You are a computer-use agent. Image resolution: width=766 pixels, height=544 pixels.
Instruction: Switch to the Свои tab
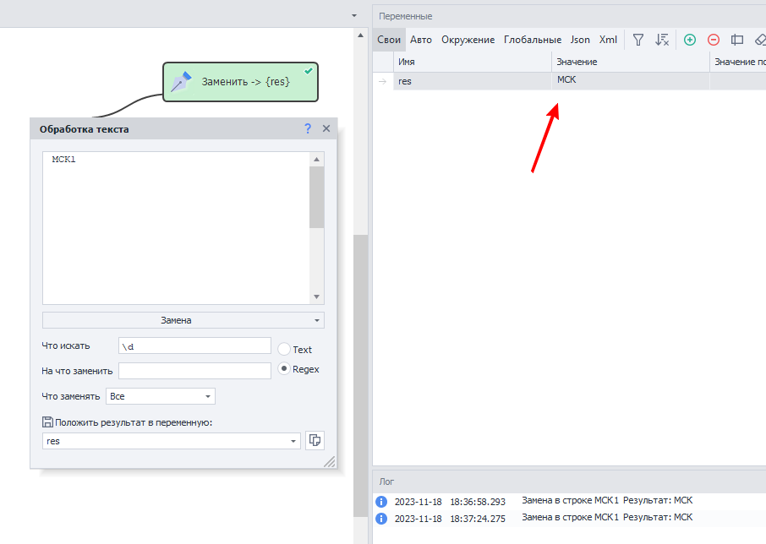pyautogui.click(x=389, y=40)
